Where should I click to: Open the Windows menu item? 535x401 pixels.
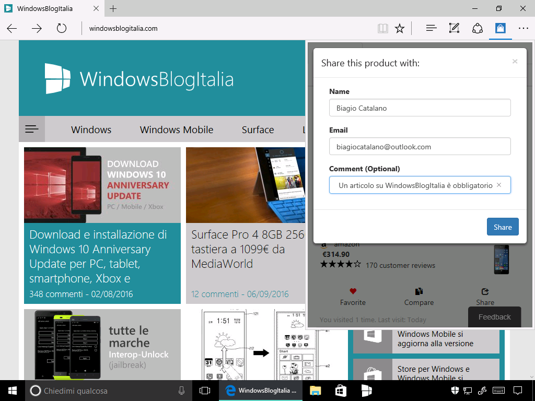tap(91, 129)
